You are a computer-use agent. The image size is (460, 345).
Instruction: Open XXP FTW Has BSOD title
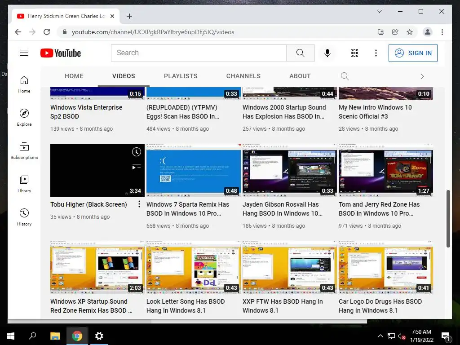283,306
